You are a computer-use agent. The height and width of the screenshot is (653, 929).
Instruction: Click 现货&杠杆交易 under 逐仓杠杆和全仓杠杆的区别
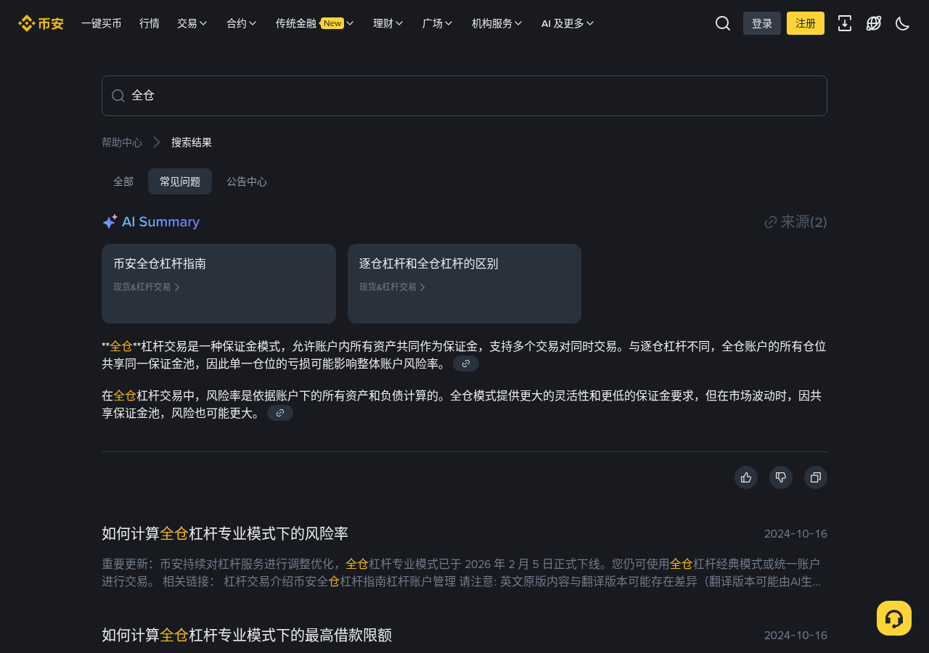[393, 287]
